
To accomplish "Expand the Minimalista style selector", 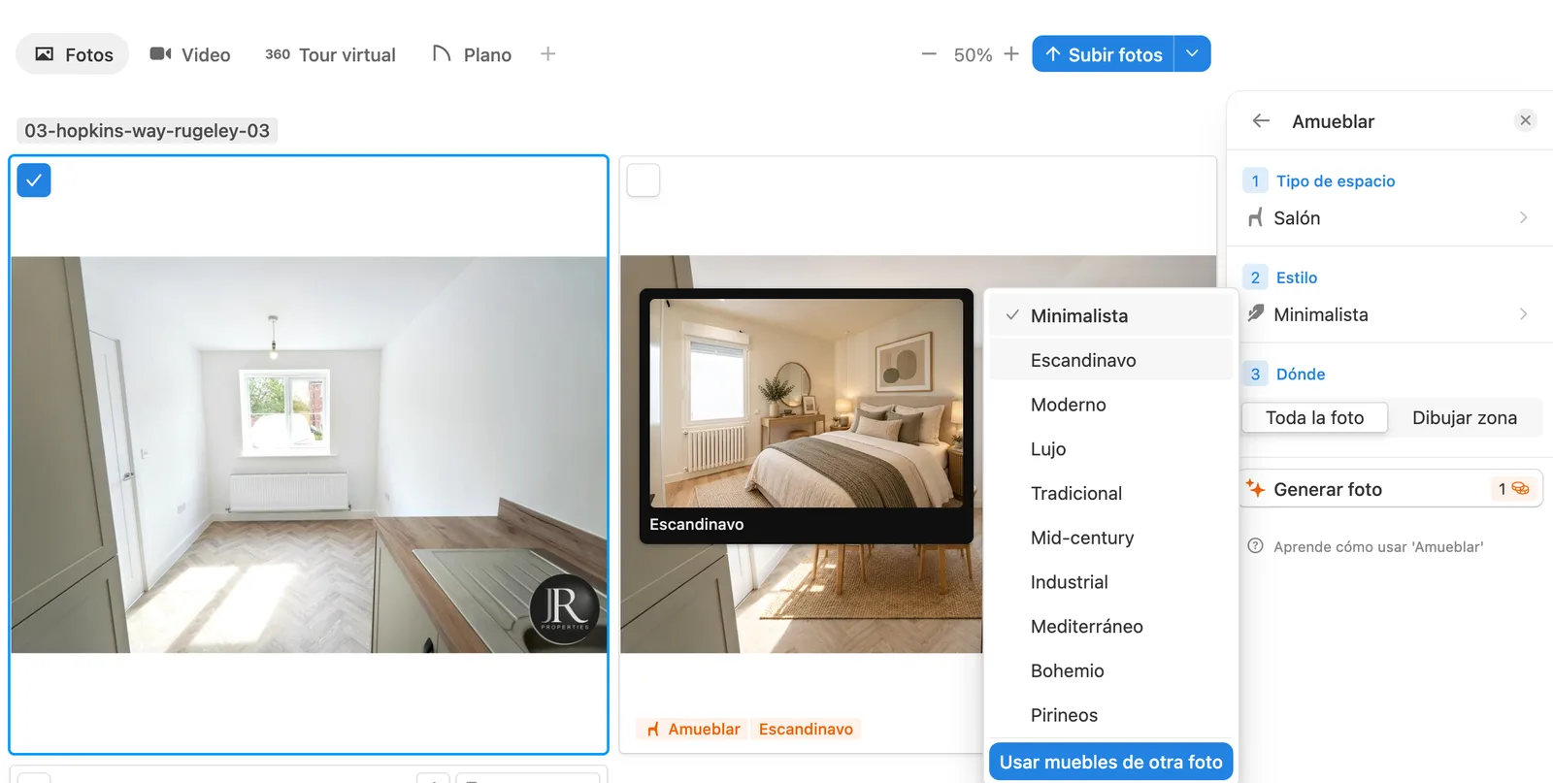I will (1389, 314).
